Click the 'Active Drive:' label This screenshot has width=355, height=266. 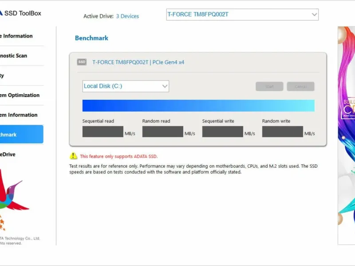coord(98,16)
